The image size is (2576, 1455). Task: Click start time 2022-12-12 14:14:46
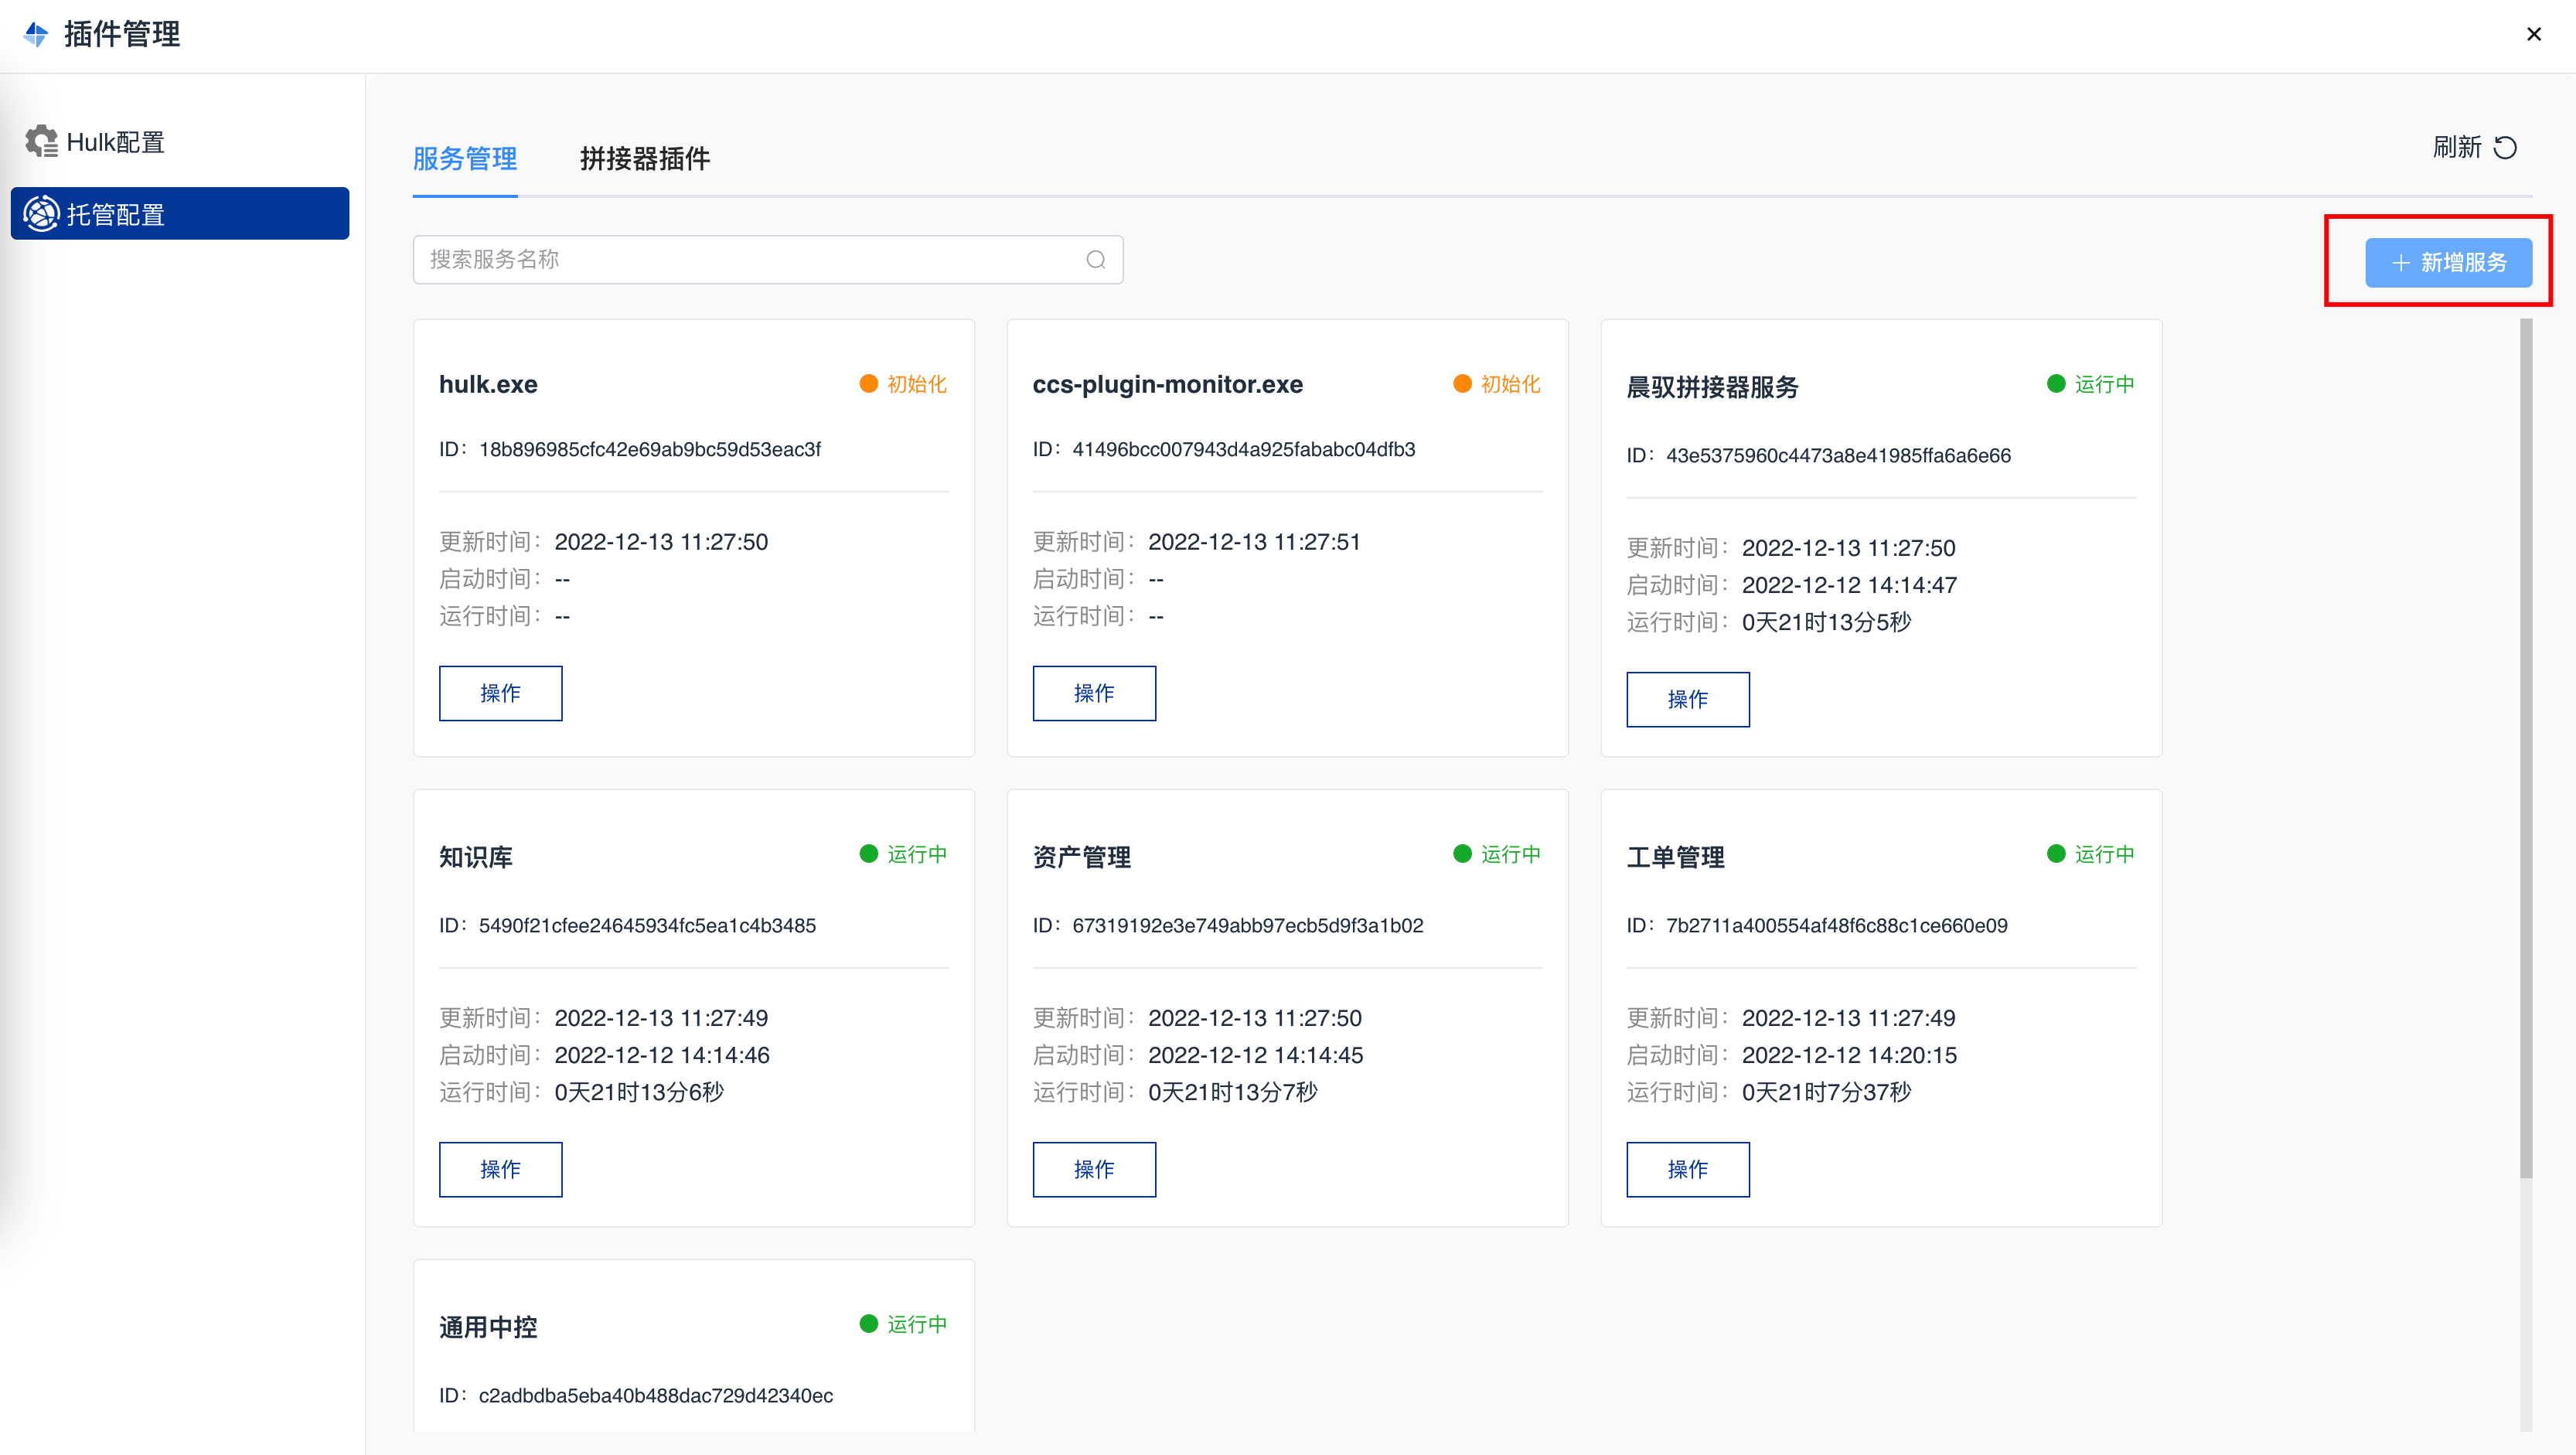pyautogui.click(x=662, y=1055)
